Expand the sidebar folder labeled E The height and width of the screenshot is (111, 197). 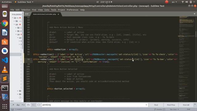click(16, 31)
